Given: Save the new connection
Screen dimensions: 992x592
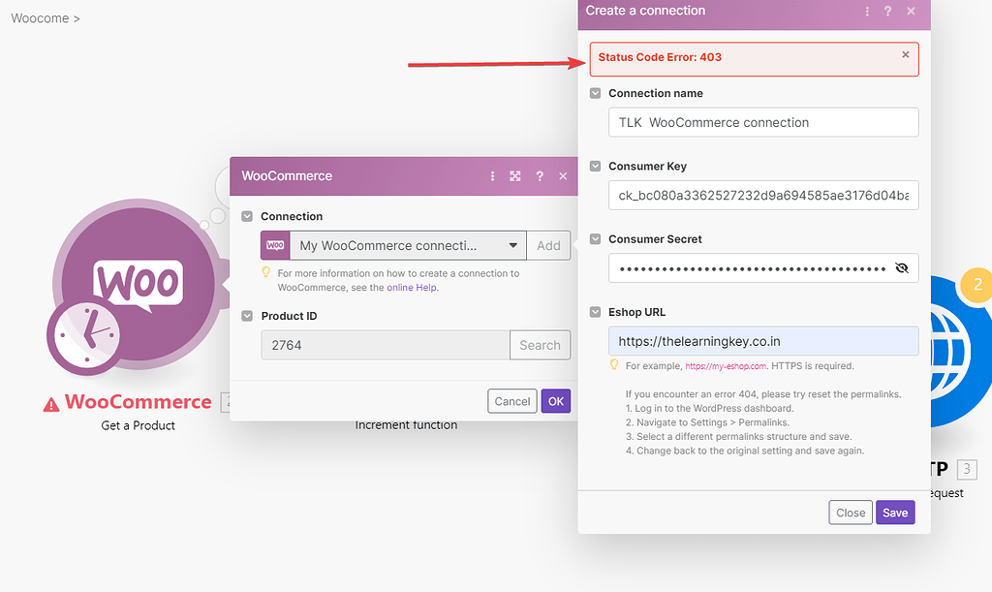Looking at the screenshot, I should coord(895,513).
